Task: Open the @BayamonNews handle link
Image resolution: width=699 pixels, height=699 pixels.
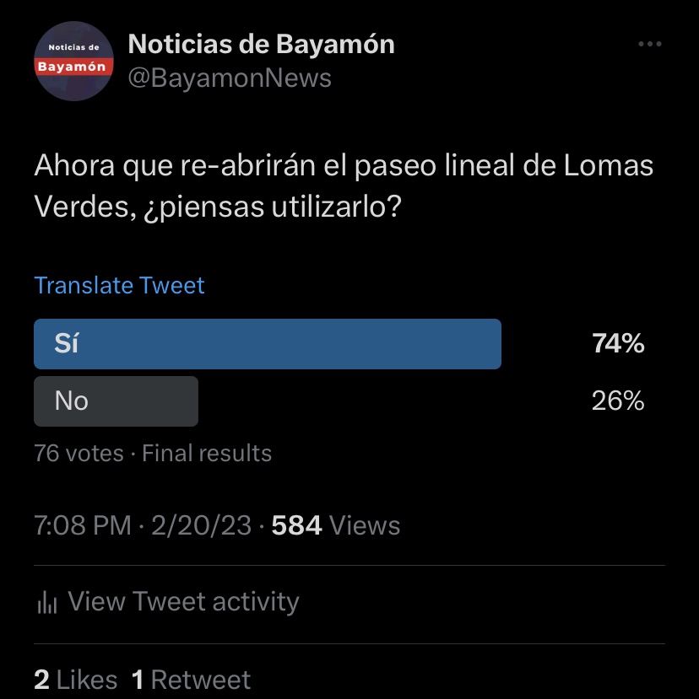Action: (230, 78)
